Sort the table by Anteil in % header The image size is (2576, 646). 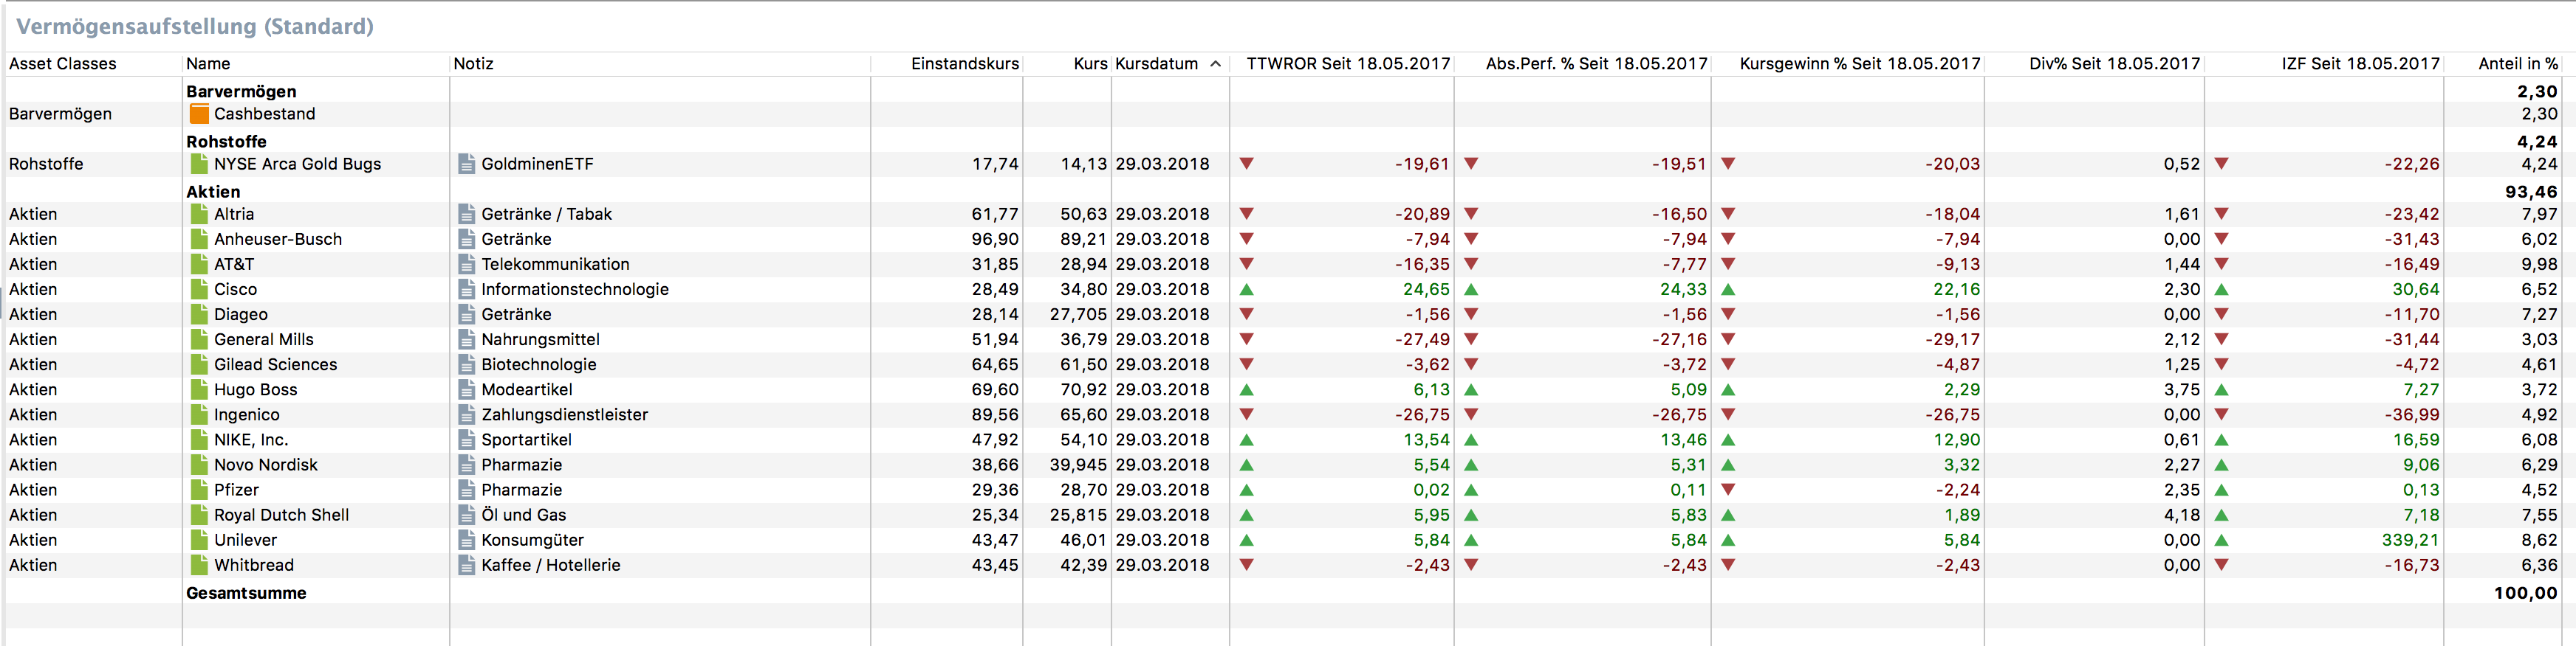2517,64
